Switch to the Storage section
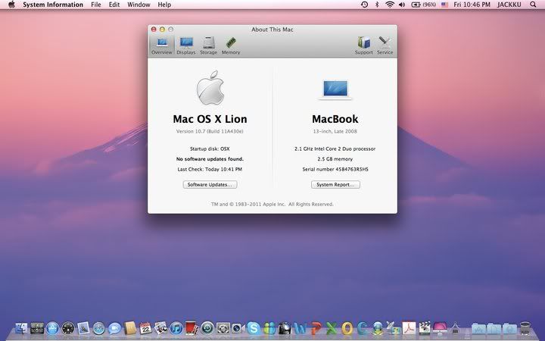This screenshot has height=341, width=545. (208, 45)
